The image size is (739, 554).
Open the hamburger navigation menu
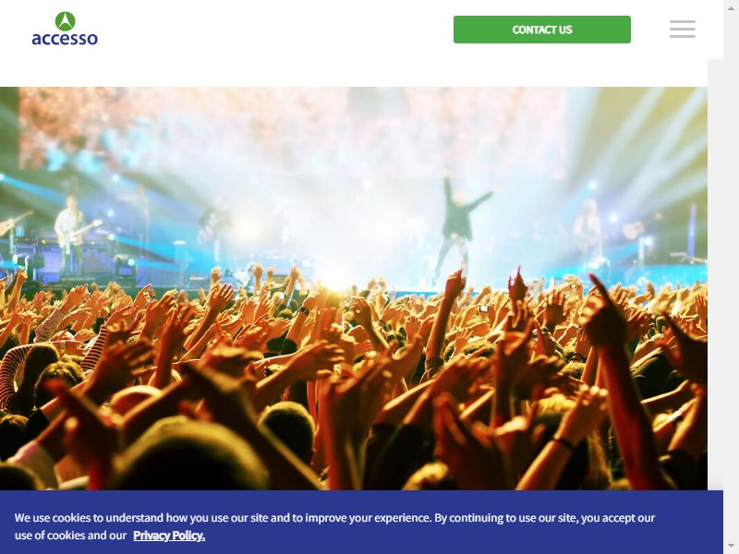tap(682, 30)
